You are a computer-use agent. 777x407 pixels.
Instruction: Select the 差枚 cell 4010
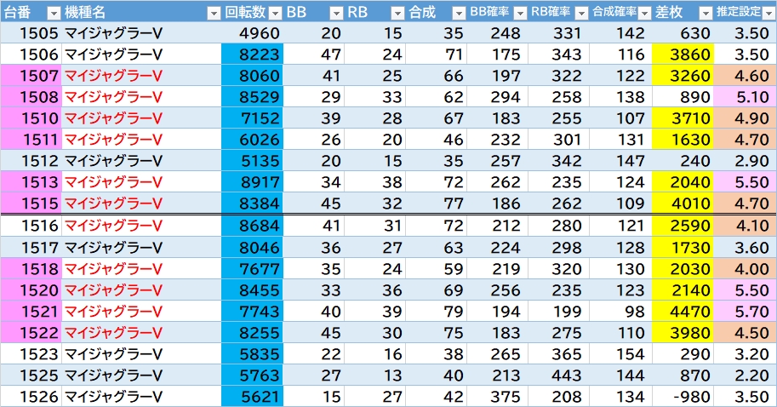(x=683, y=203)
